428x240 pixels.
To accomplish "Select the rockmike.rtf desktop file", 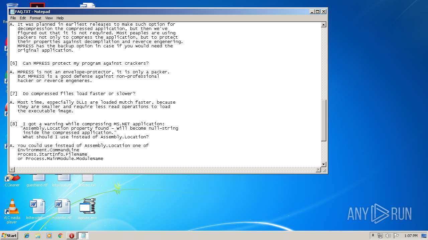I will tap(62, 209).
